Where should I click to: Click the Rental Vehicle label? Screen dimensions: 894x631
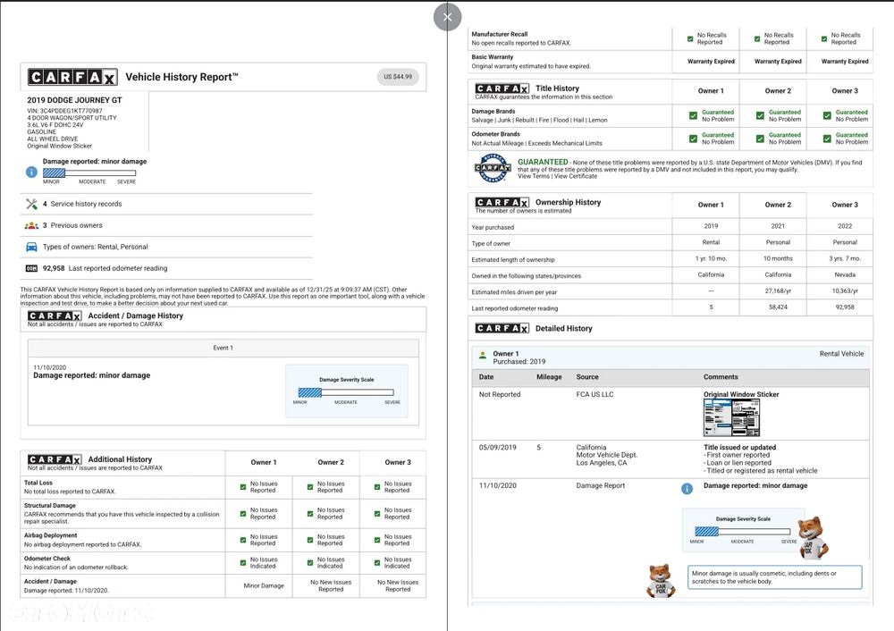point(841,354)
